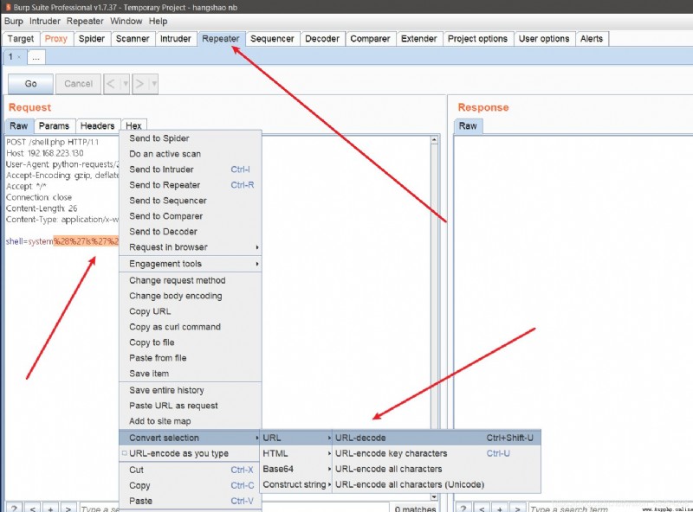Screen dimensions: 693x512
Task: Choose Send to Comparer
Action: click(190, 216)
